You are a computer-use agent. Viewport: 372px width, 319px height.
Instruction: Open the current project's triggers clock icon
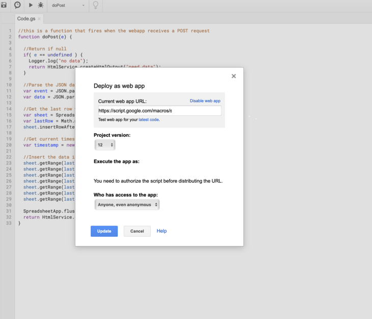(x=17, y=5)
